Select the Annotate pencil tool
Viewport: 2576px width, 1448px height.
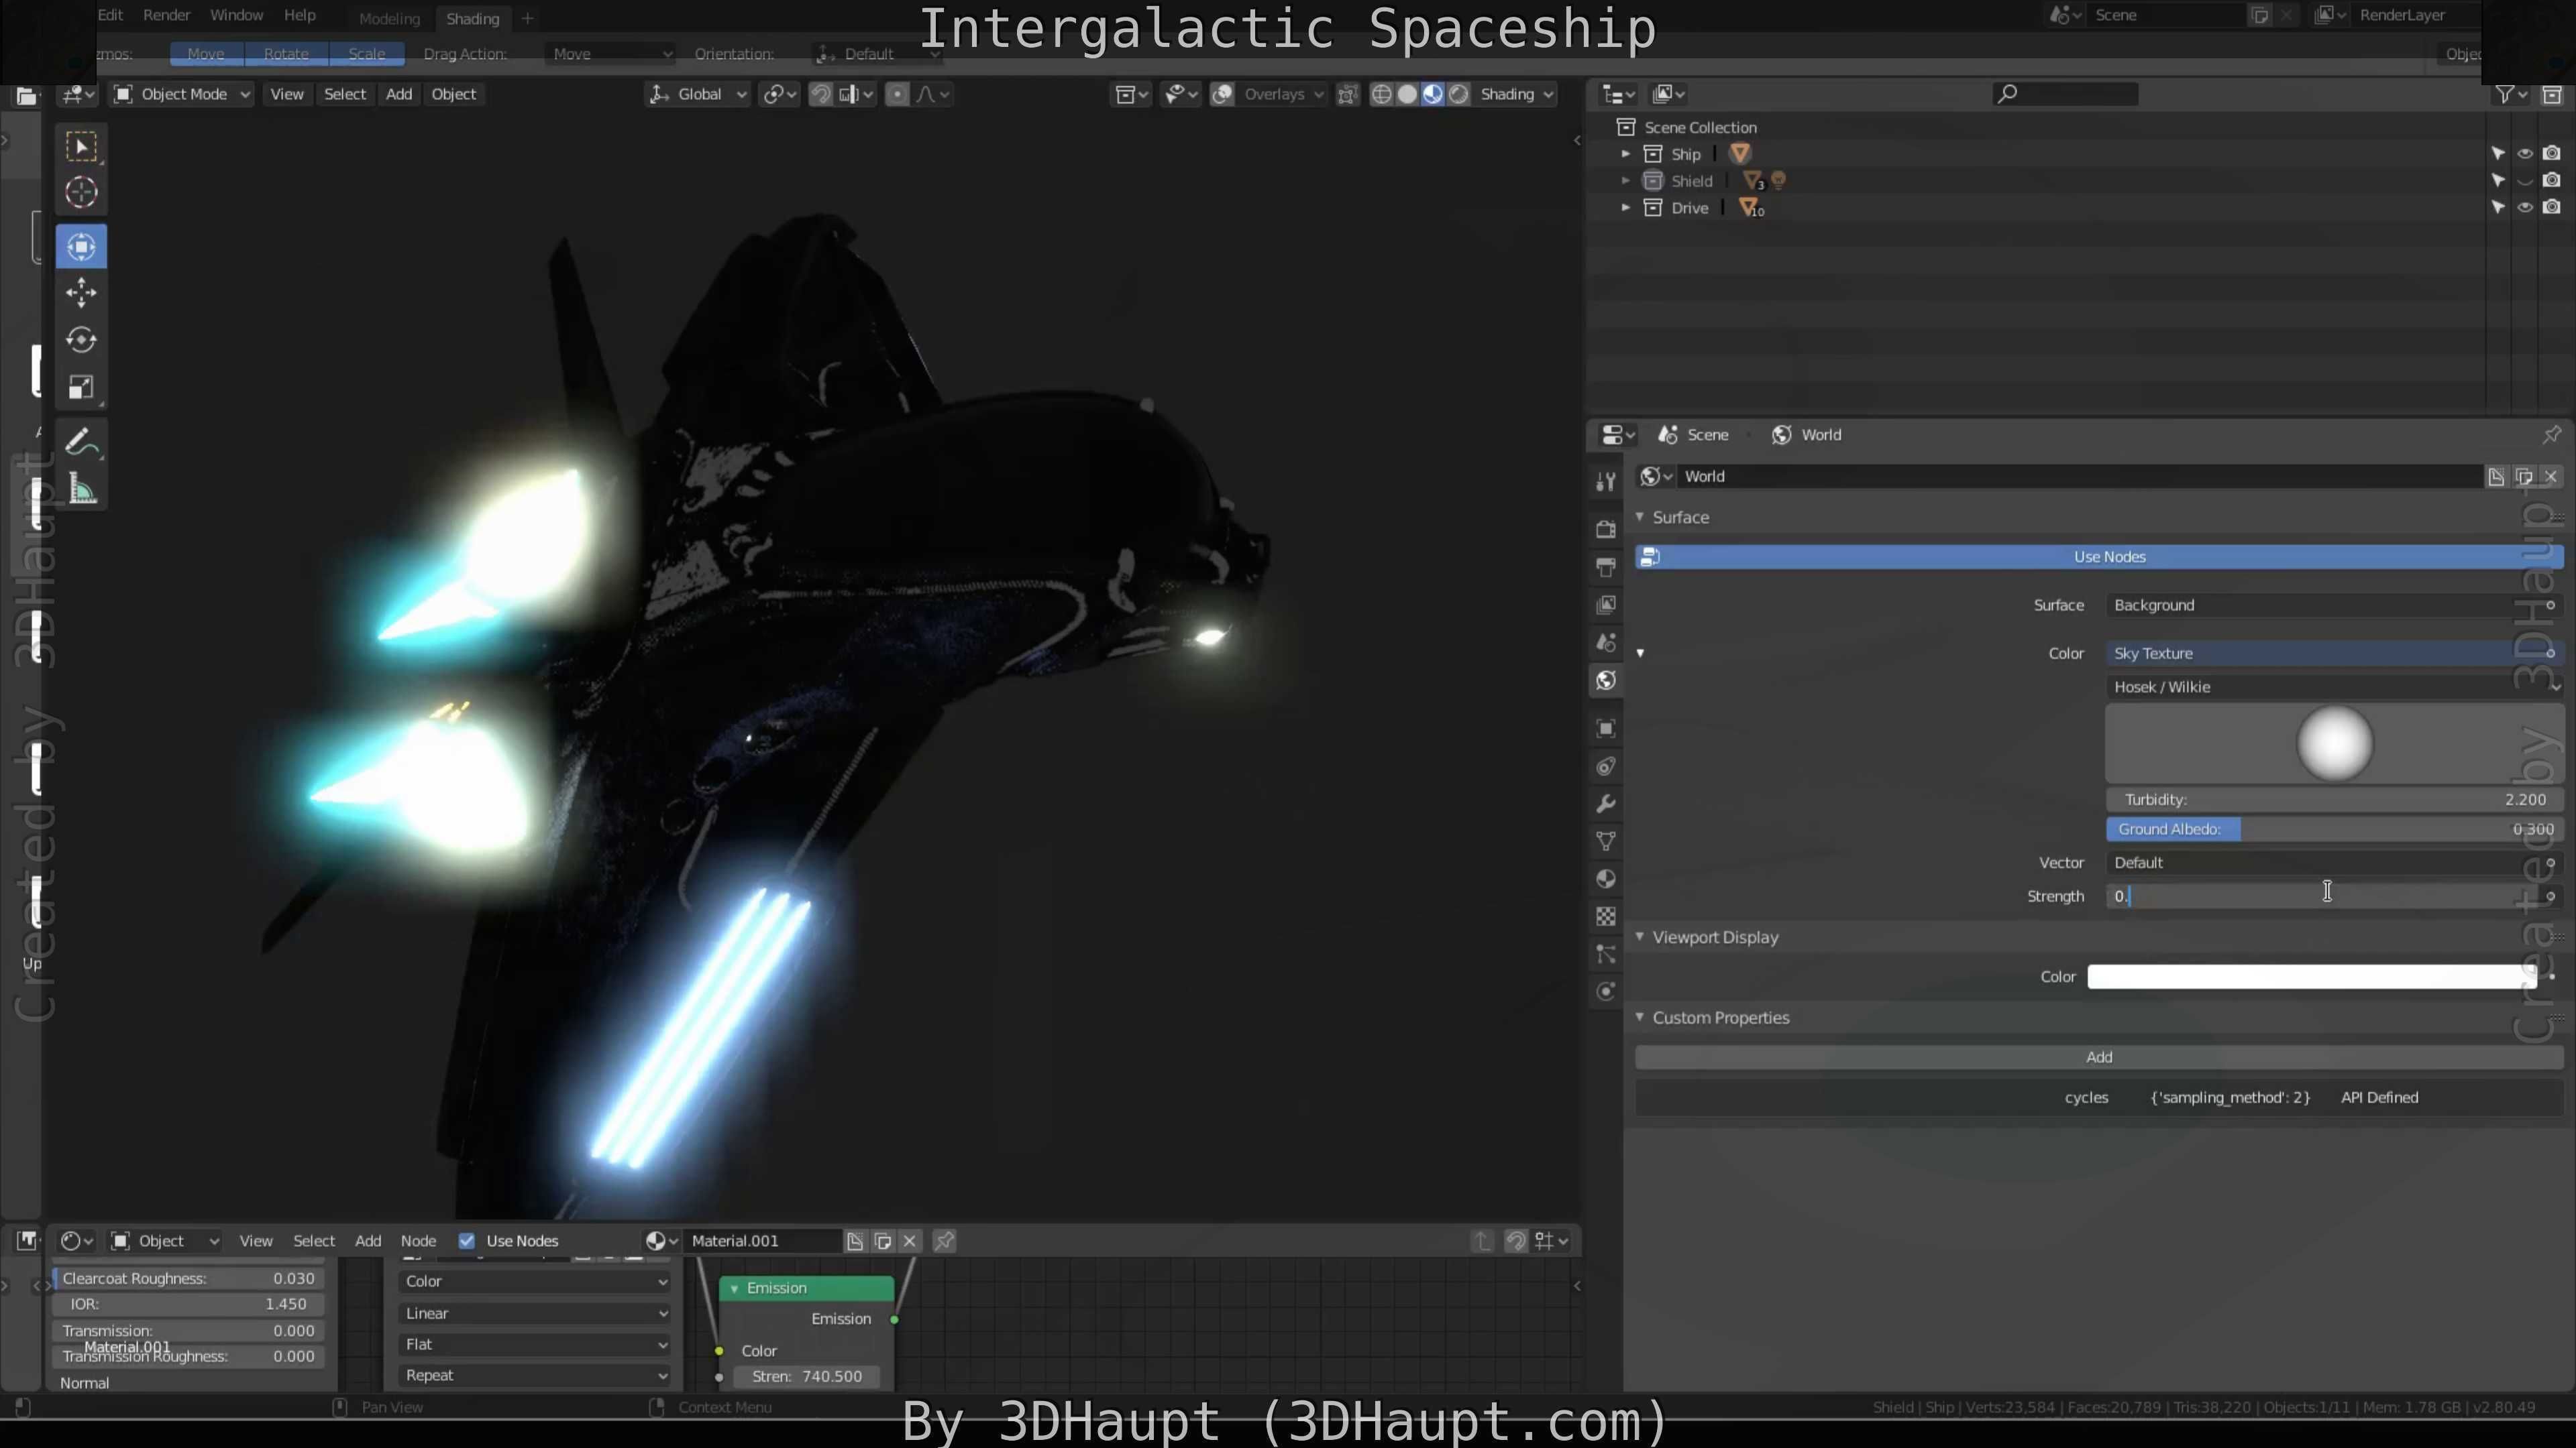[81, 442]
